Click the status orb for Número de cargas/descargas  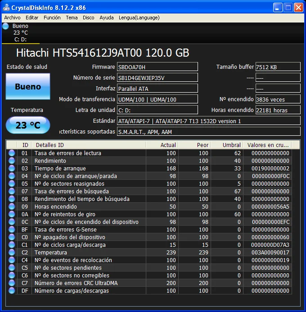12,290
